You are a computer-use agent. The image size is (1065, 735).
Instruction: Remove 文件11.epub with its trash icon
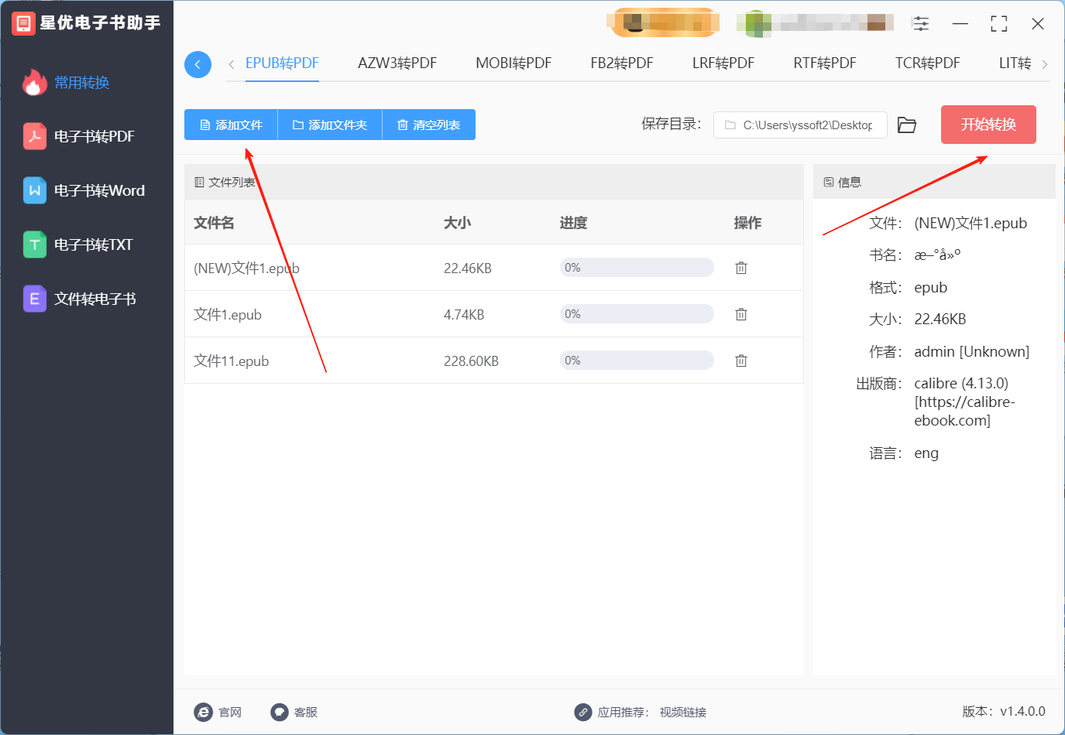pos(741,361)
